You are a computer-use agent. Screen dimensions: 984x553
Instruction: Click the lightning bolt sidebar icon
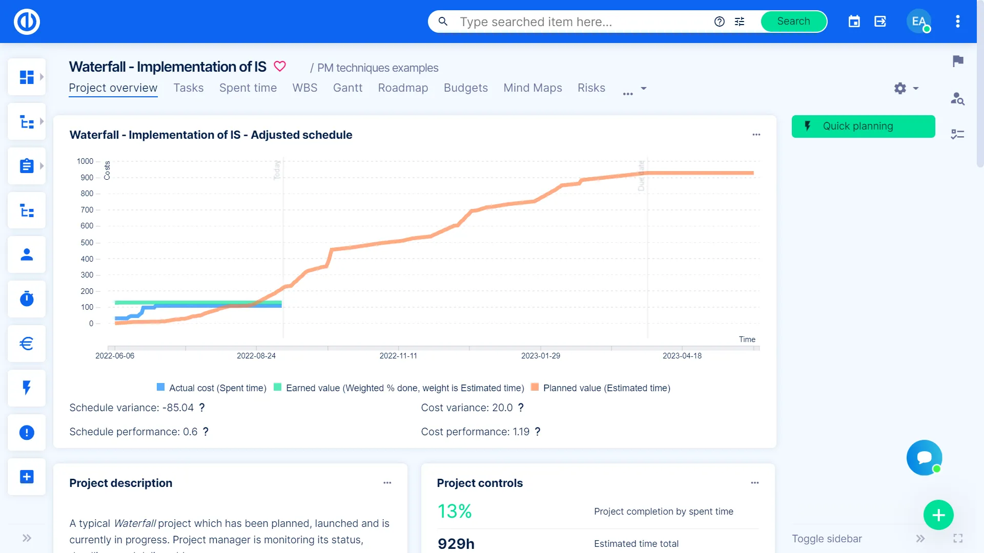27,388
